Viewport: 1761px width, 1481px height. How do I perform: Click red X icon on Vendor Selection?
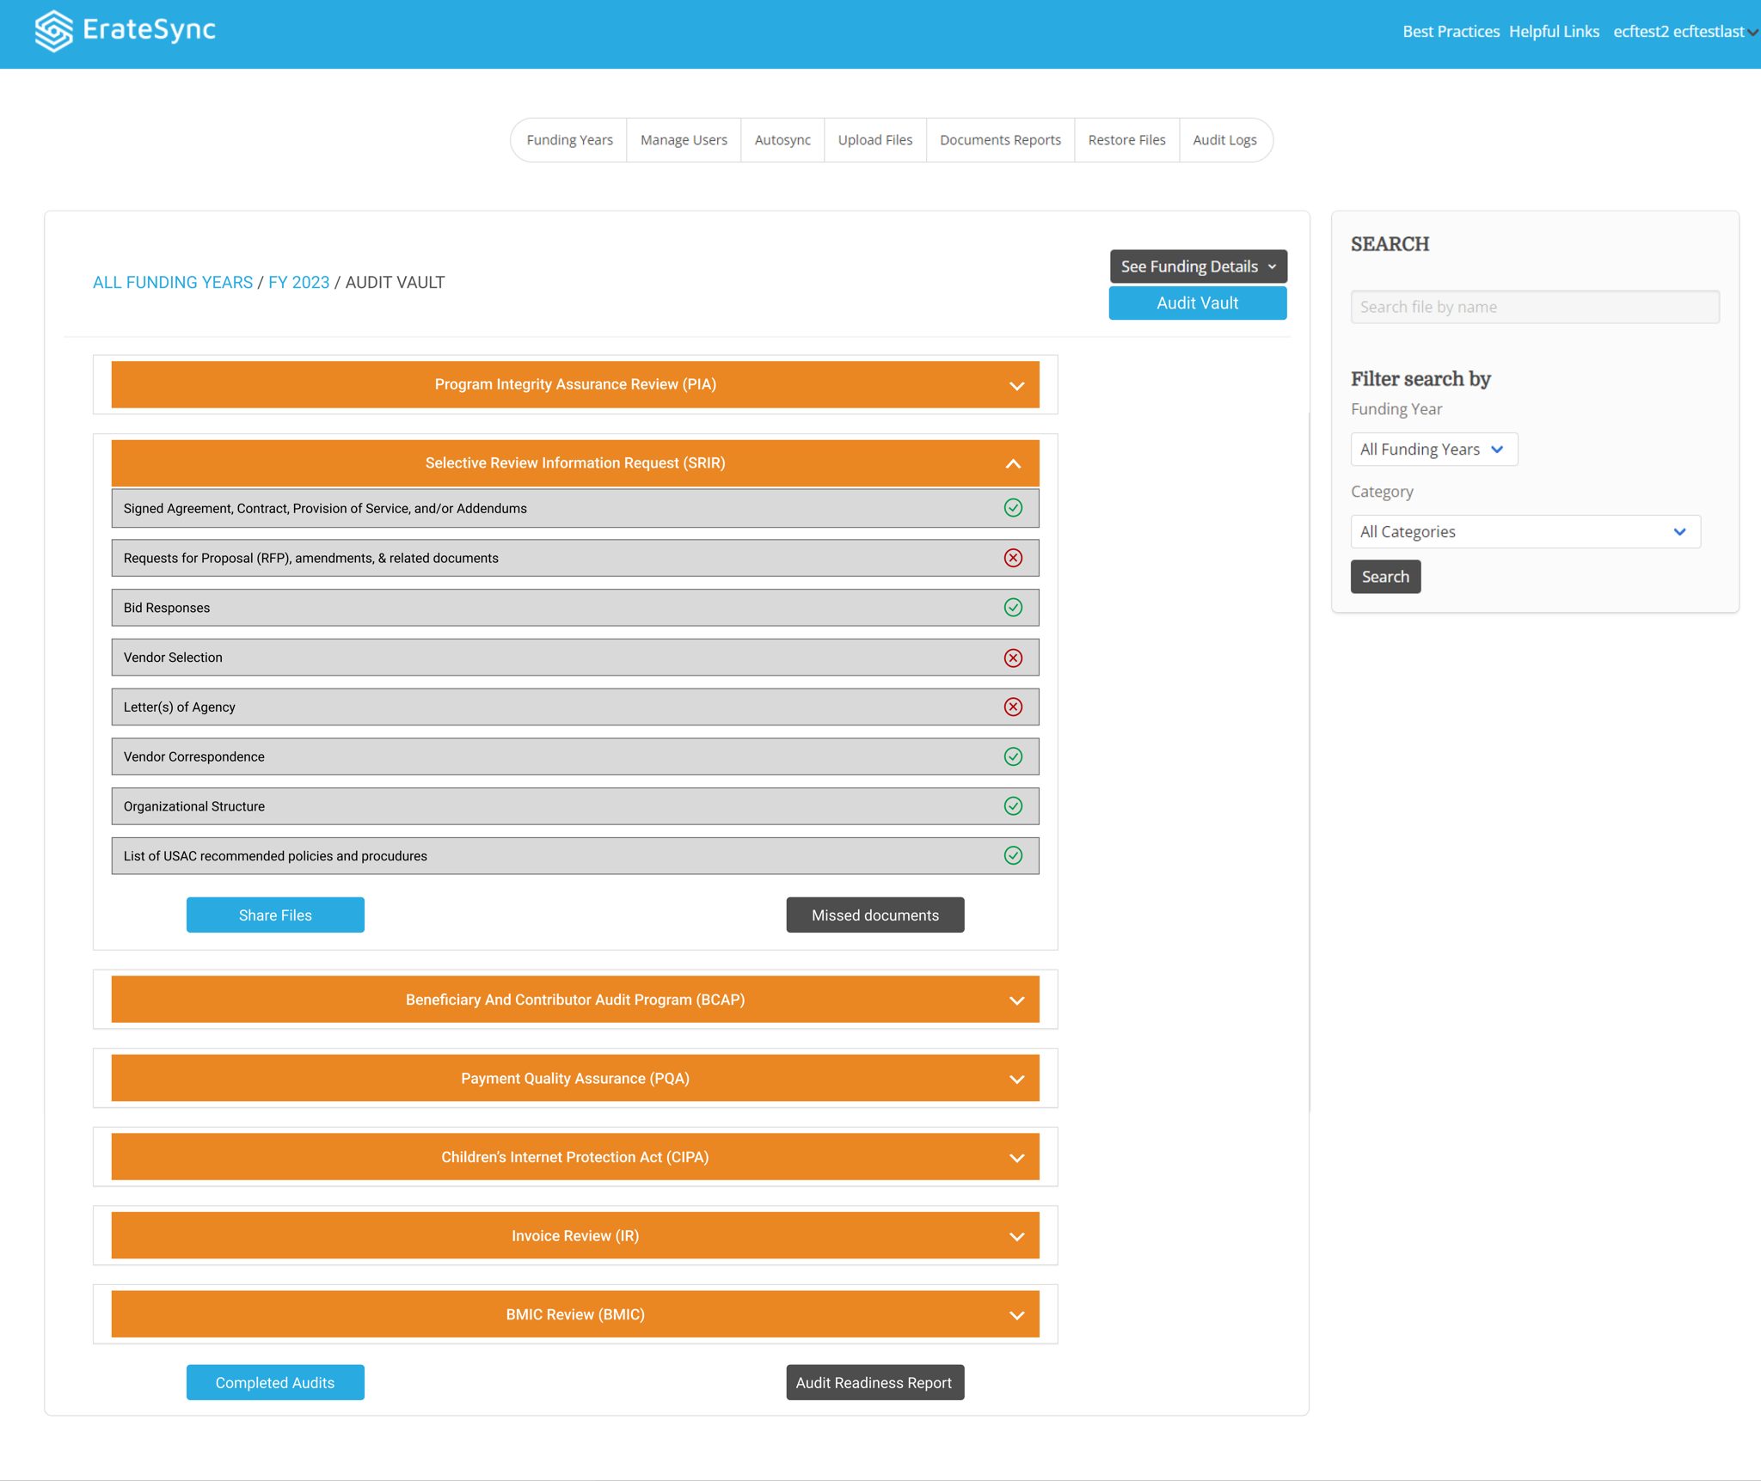pos(1013,658)
